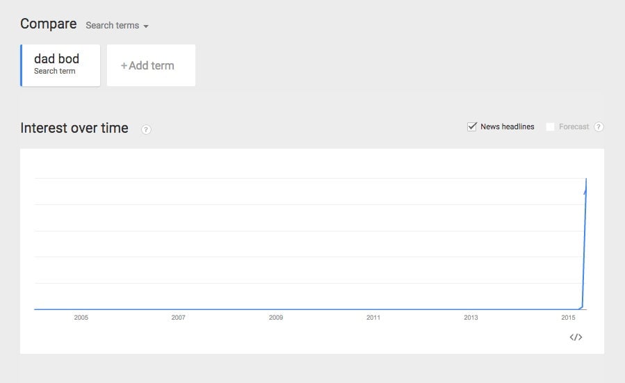The width and height of the screenshot is (625, 383).
Task: Click the 2015 axis label
Action: pos(568,318)
